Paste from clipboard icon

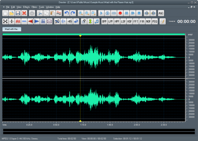tap(52, 13)
